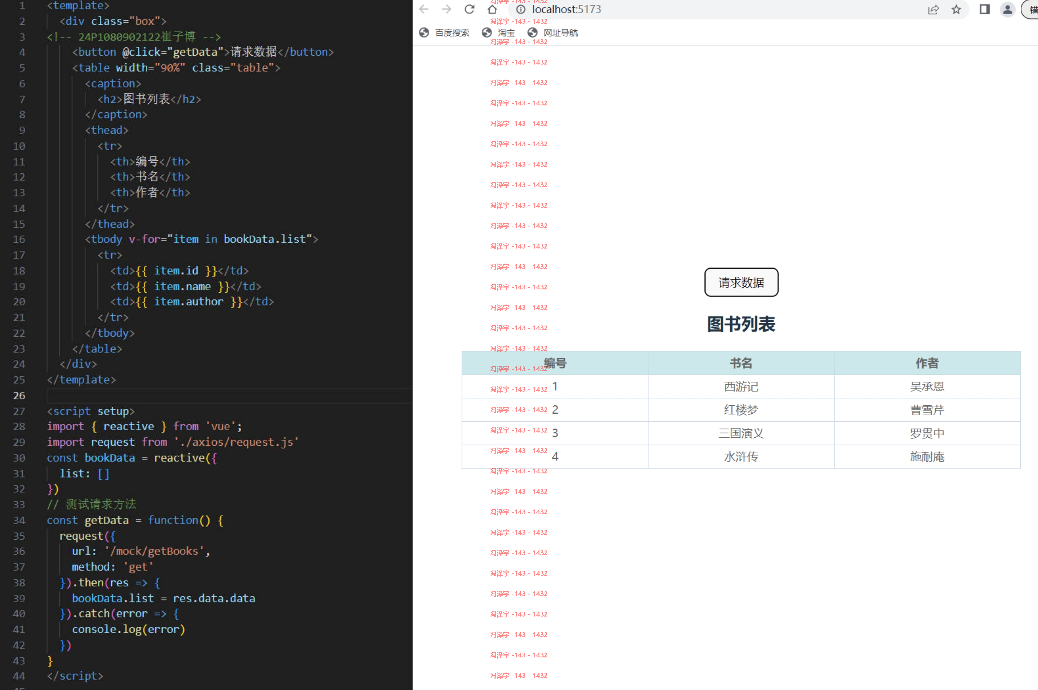Click the browser back arrow
1038x690 pixels.
click(423, 9)
